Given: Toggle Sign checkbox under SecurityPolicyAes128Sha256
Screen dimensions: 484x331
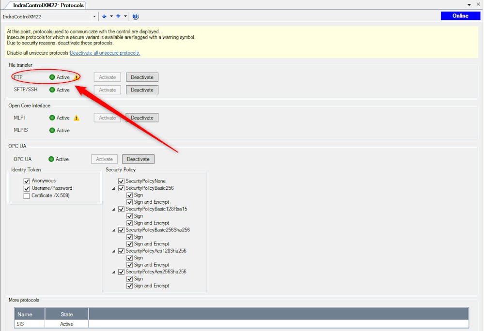Looking at the screenshot, I should (x=130, y=258).
